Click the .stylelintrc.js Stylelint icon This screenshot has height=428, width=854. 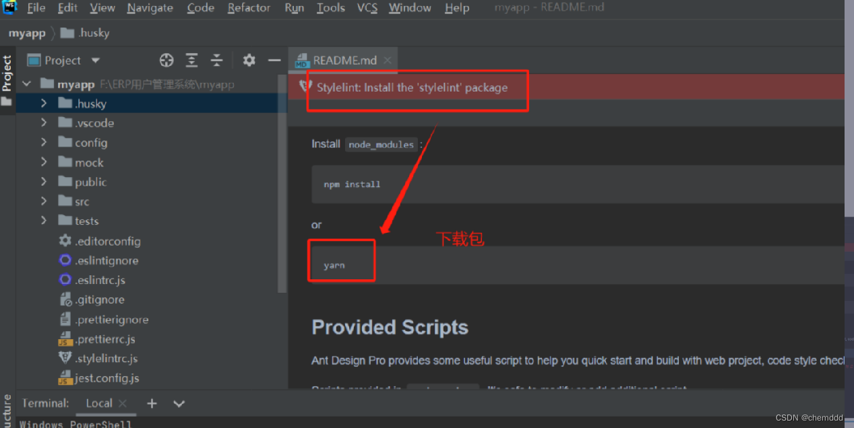click(x=65, y=359)
